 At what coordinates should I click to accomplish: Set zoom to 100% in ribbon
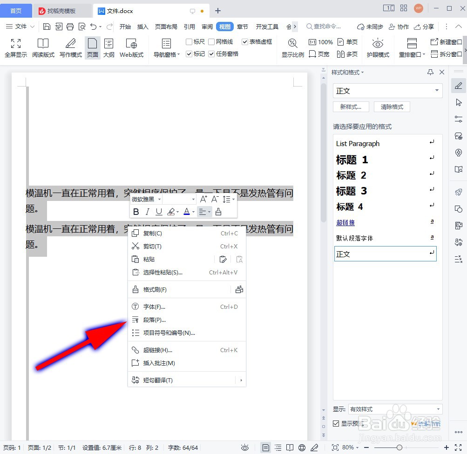click(320, 42)
